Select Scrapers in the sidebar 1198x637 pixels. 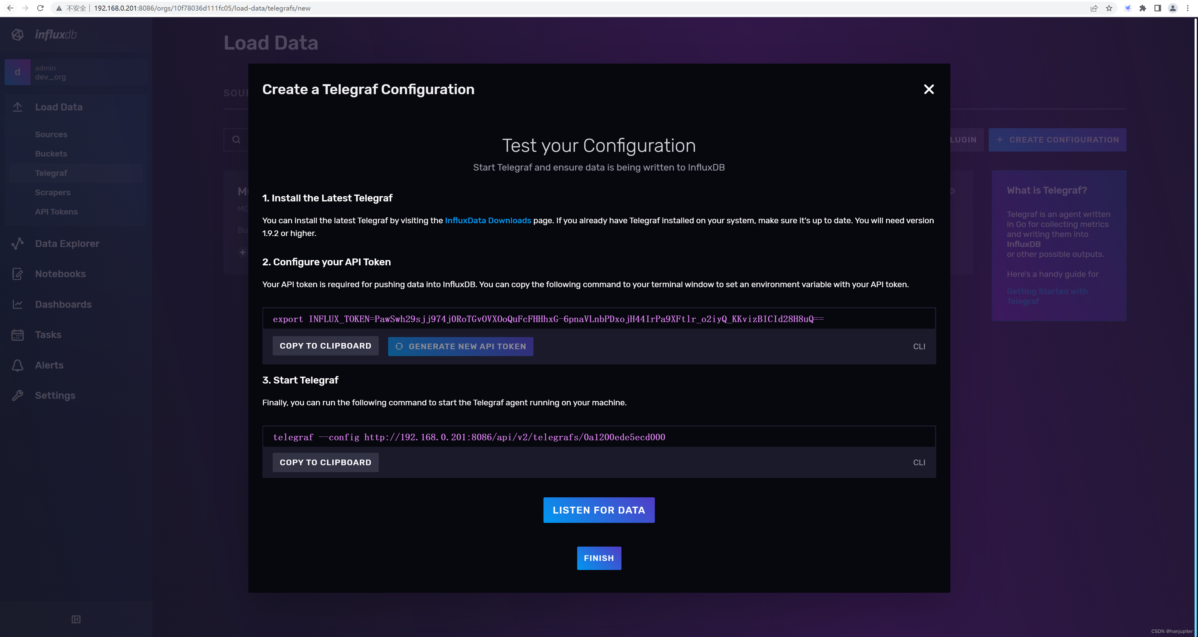(x=52, y=192)
